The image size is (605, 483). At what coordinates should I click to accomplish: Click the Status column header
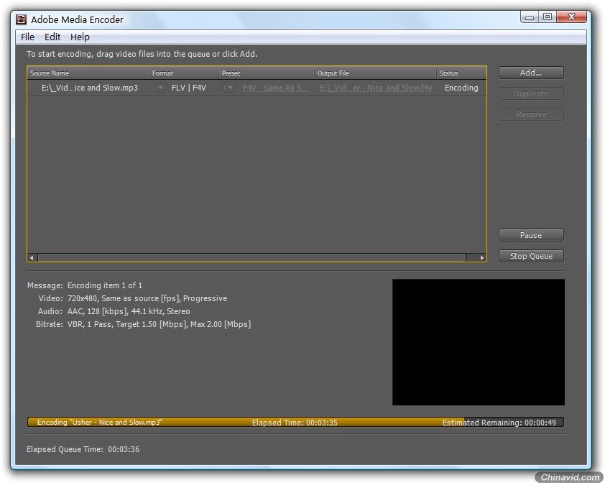click(x=461, y=73)
